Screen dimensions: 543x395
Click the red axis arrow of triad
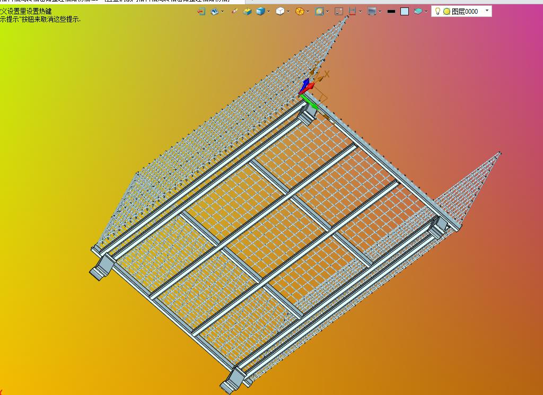coord(308,88)
